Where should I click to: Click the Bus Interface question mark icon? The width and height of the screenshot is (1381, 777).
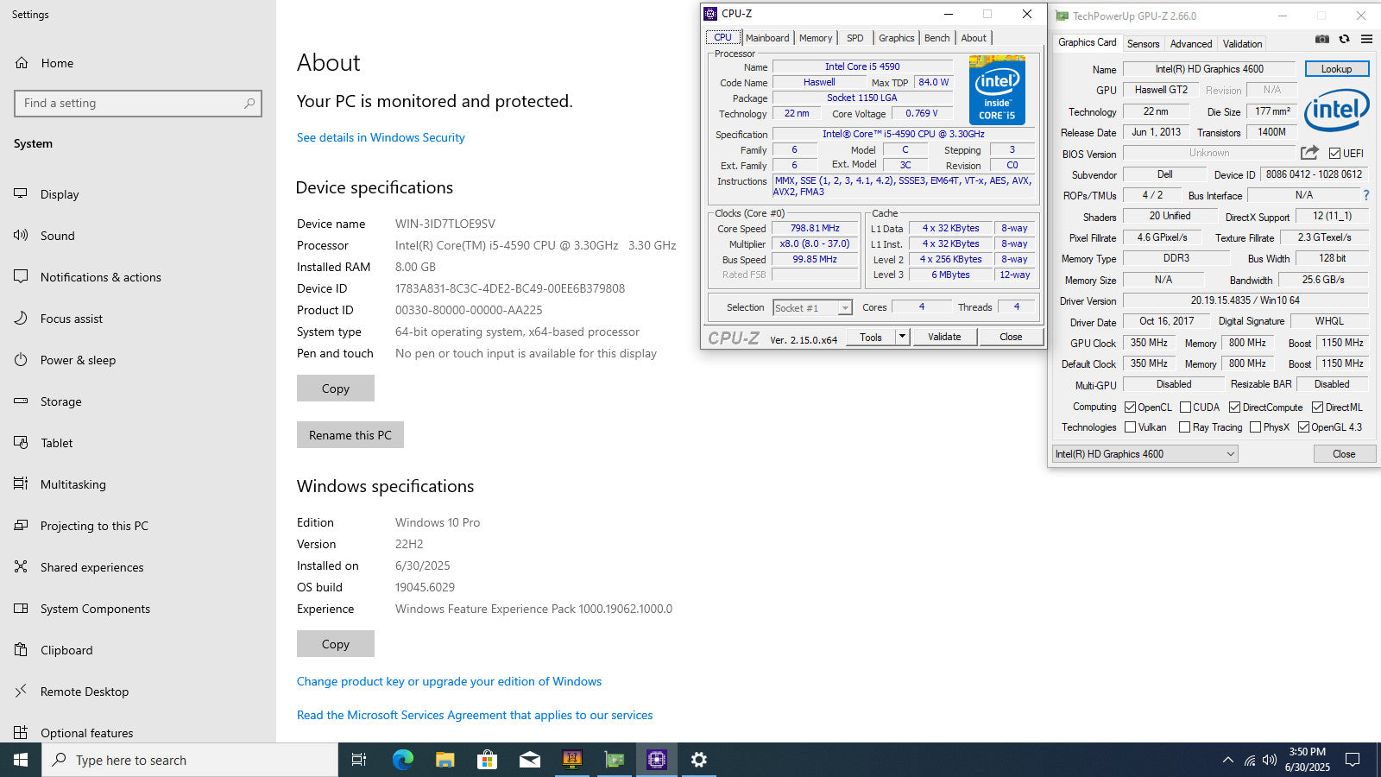click(1365, 196)
